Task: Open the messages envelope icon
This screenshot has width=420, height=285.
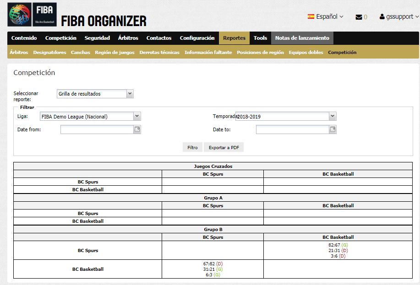Action: pos(359,17)
